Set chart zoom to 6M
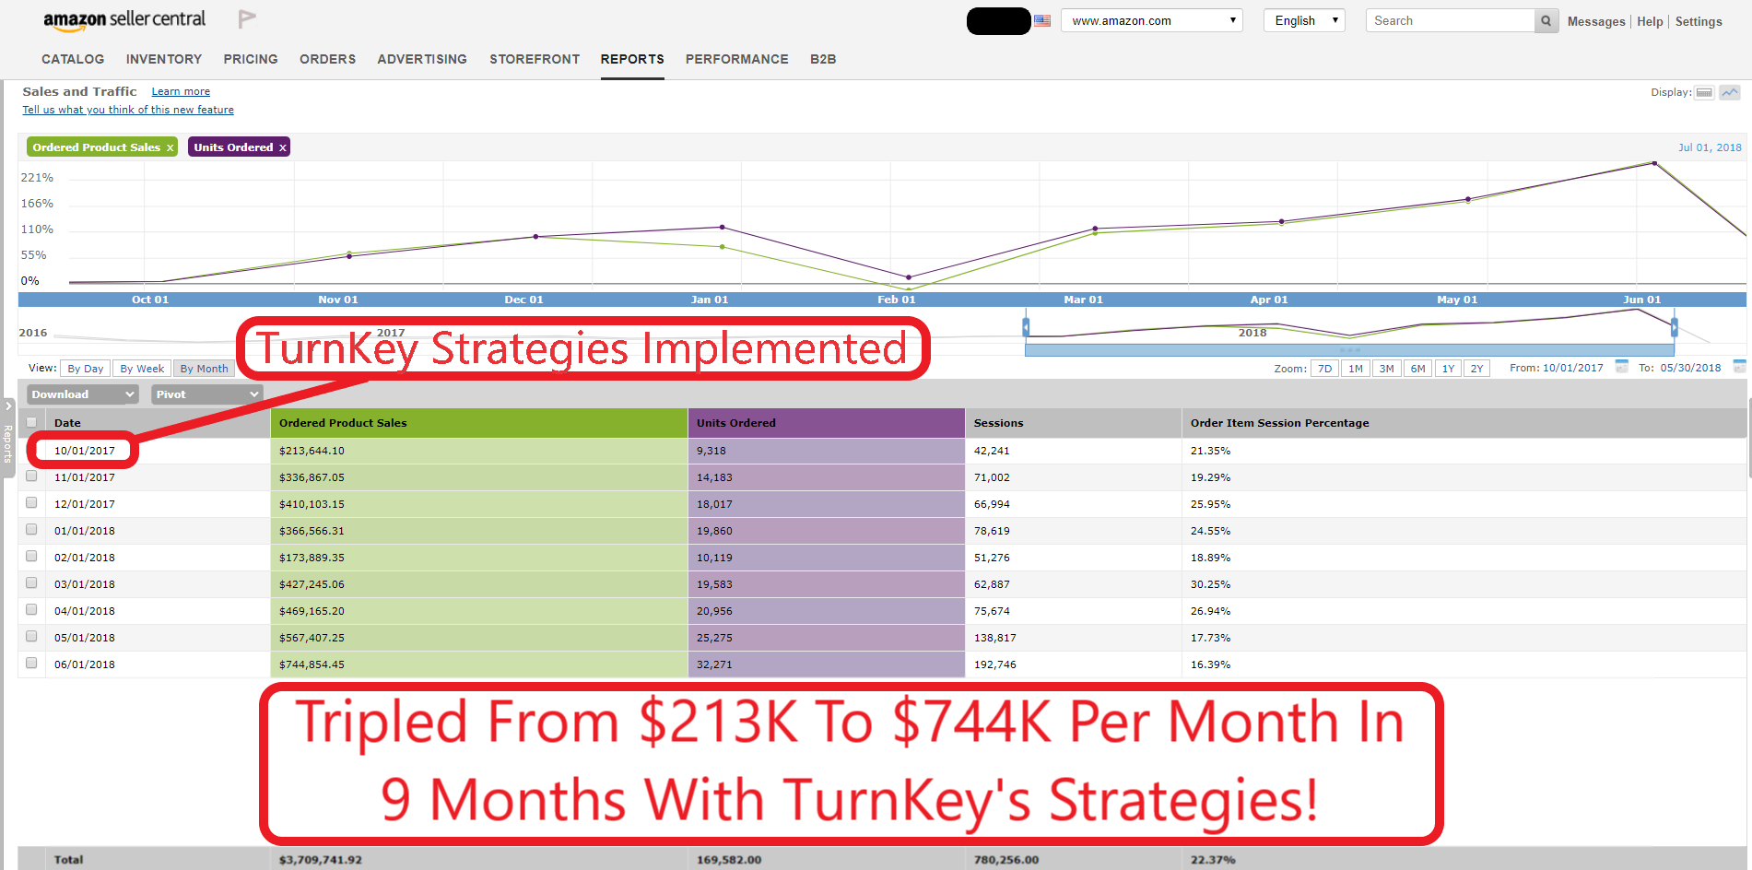The height and width of the screenshot is (870, 1752). point(1417,369)
